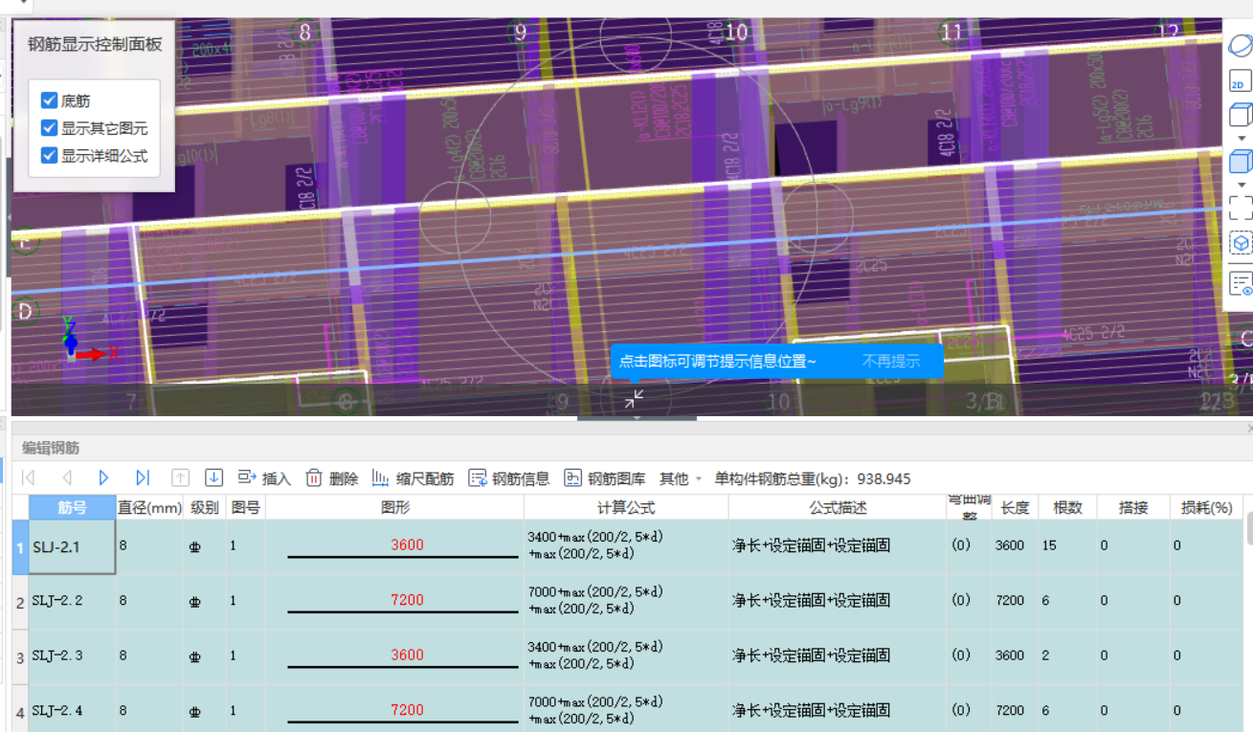Open 缩尺配筋 scaled rebar tool

413,478
